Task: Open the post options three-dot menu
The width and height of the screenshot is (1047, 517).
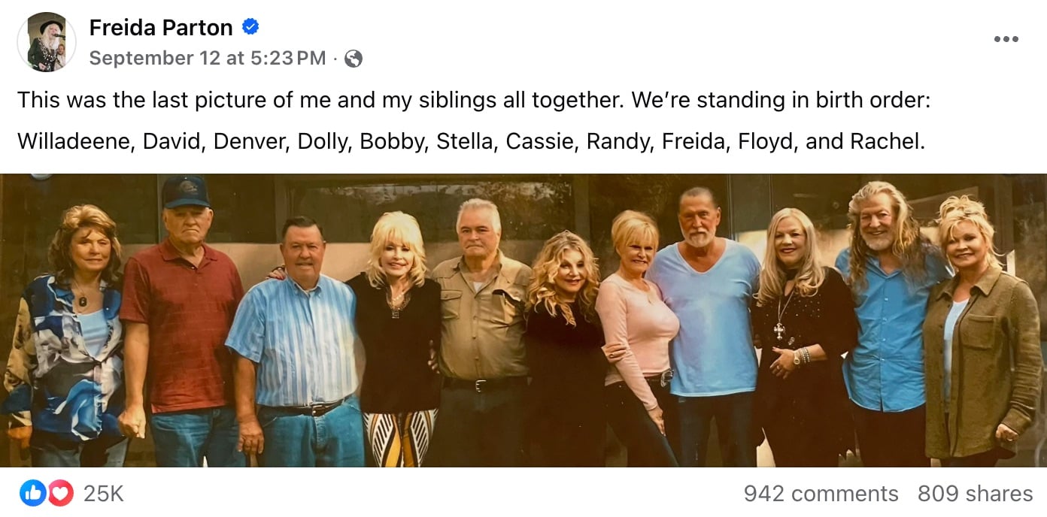Action: (x=1006, y=39)
